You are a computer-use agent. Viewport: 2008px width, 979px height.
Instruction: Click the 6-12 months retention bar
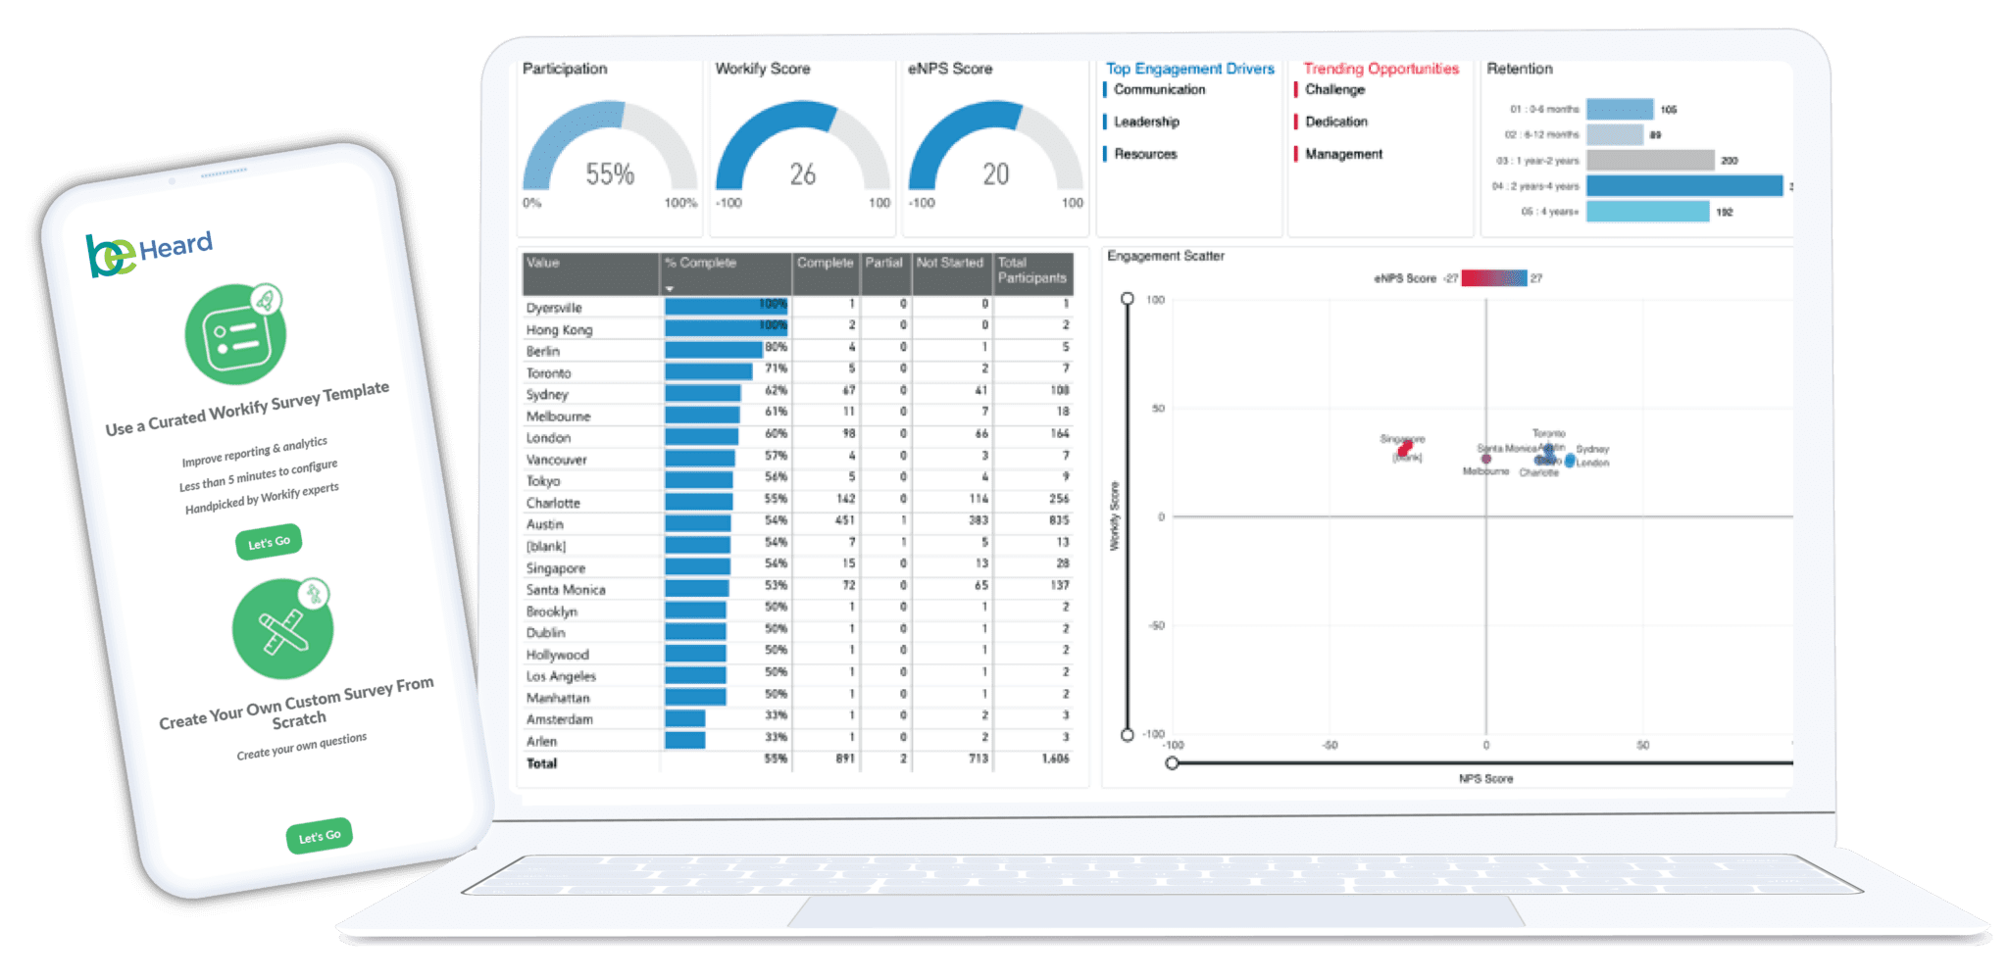coord(1615,134)
